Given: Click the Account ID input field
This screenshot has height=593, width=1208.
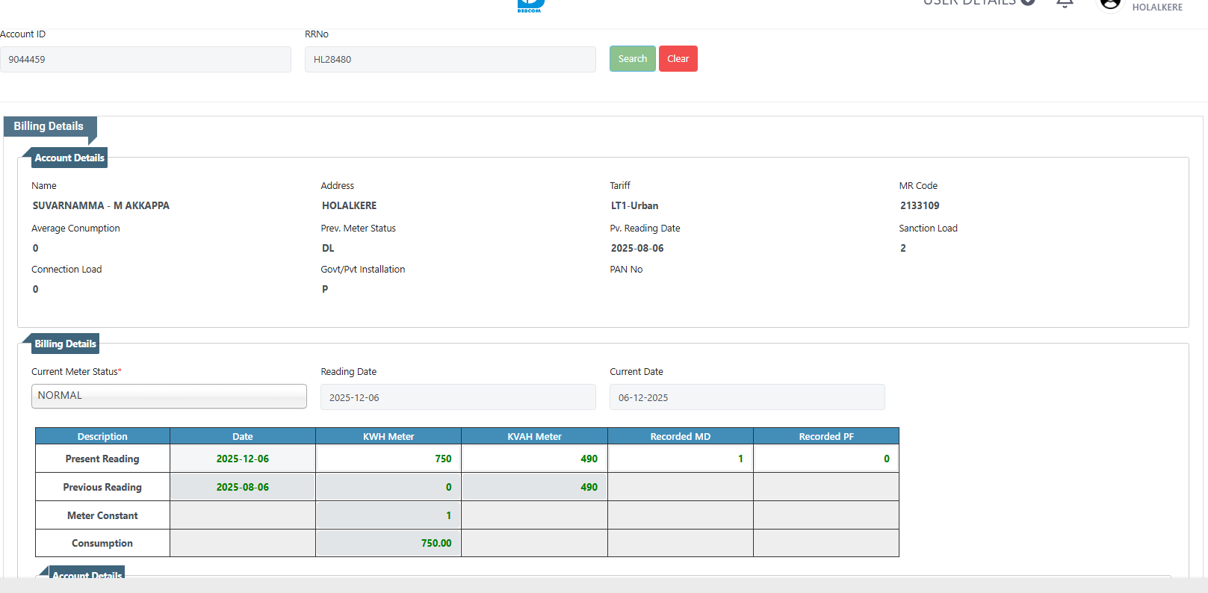Looking at the screenshot, I should (146, 60).
